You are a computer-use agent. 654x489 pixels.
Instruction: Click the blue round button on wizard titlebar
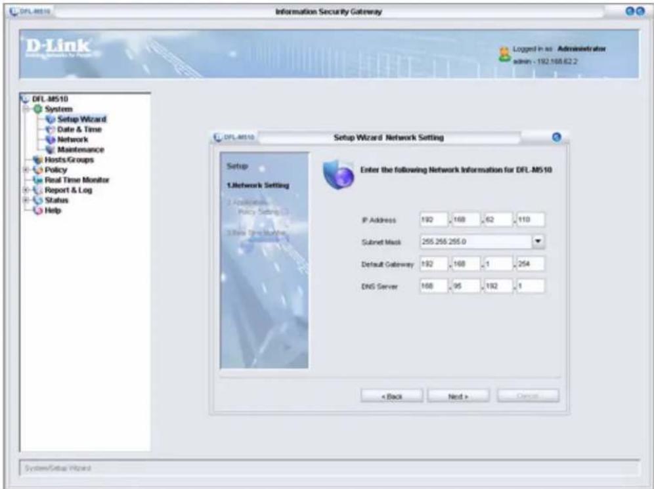coord(556,137)
